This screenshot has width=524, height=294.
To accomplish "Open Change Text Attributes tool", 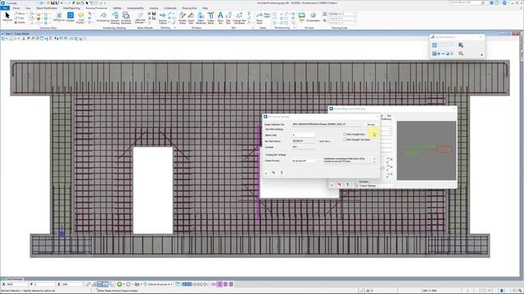I will point(239,18).
